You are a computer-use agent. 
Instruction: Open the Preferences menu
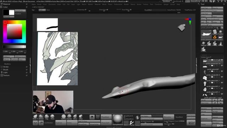(x=118, y=4)
